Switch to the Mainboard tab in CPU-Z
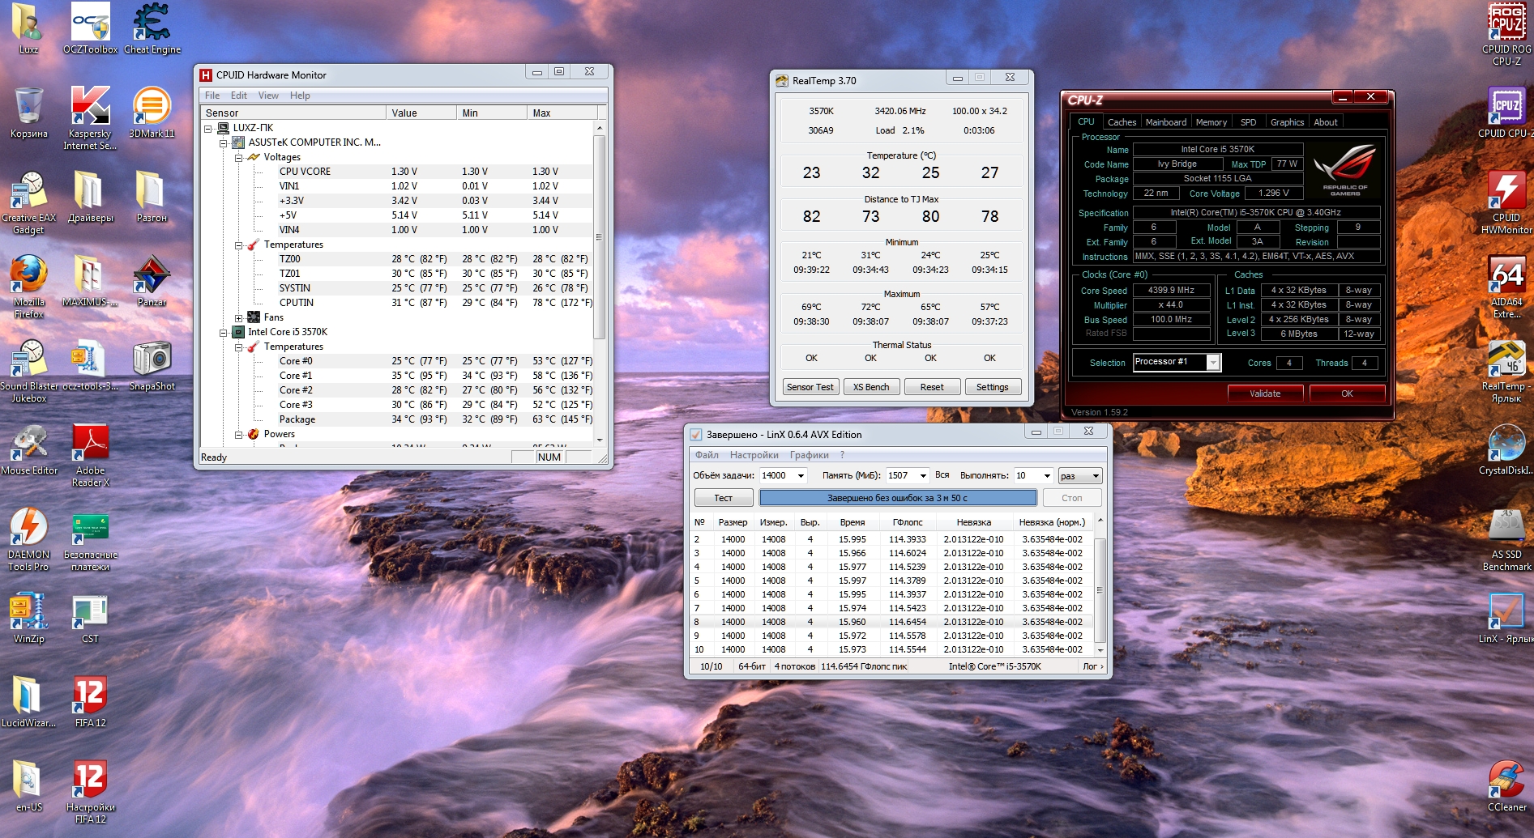Image resolution: width=1534 pixels, height=838 pixels. [x=1165, y=122]
